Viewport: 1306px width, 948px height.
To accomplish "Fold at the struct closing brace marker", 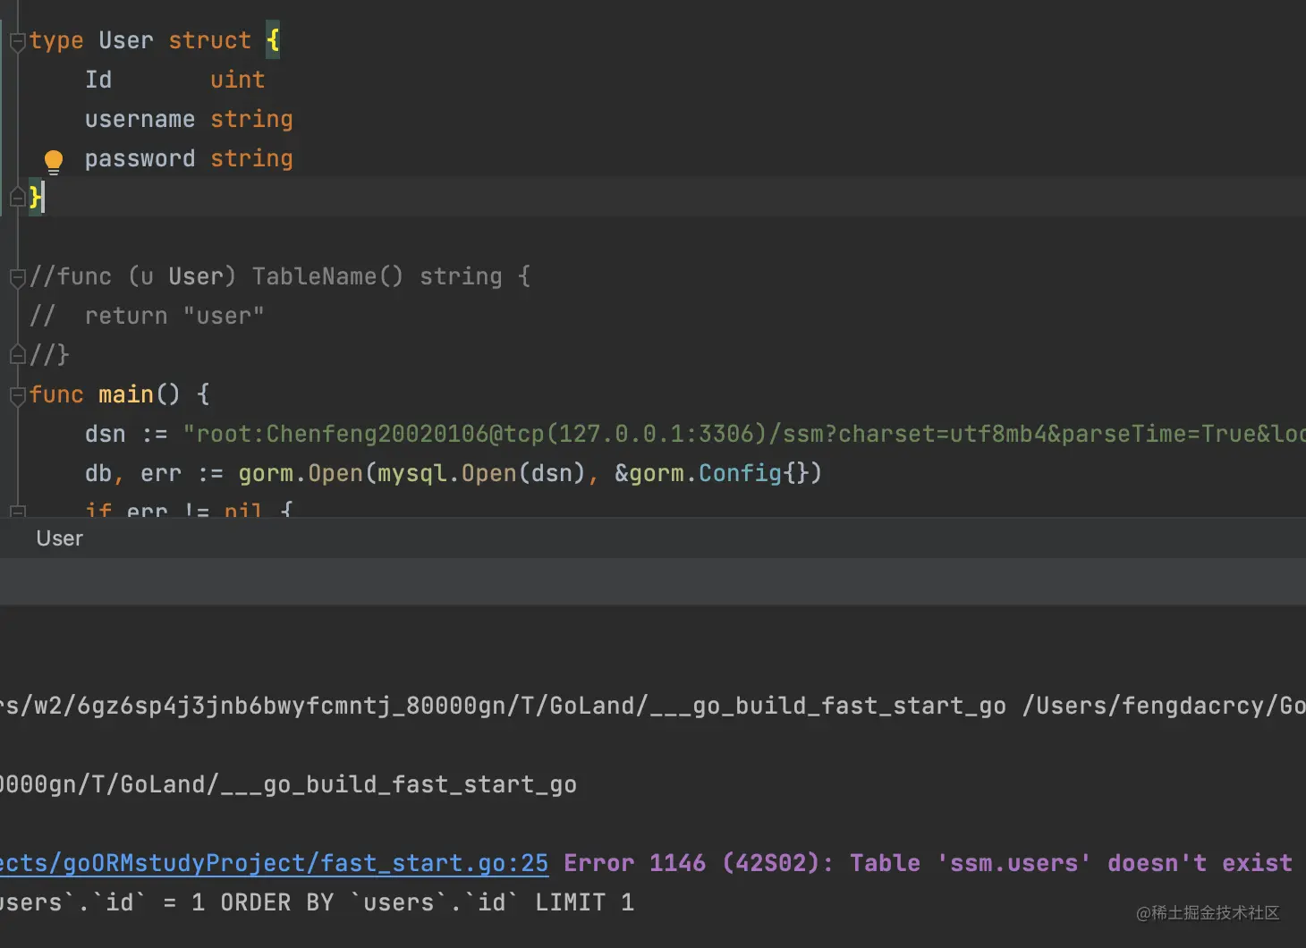I will pos(17,198).
